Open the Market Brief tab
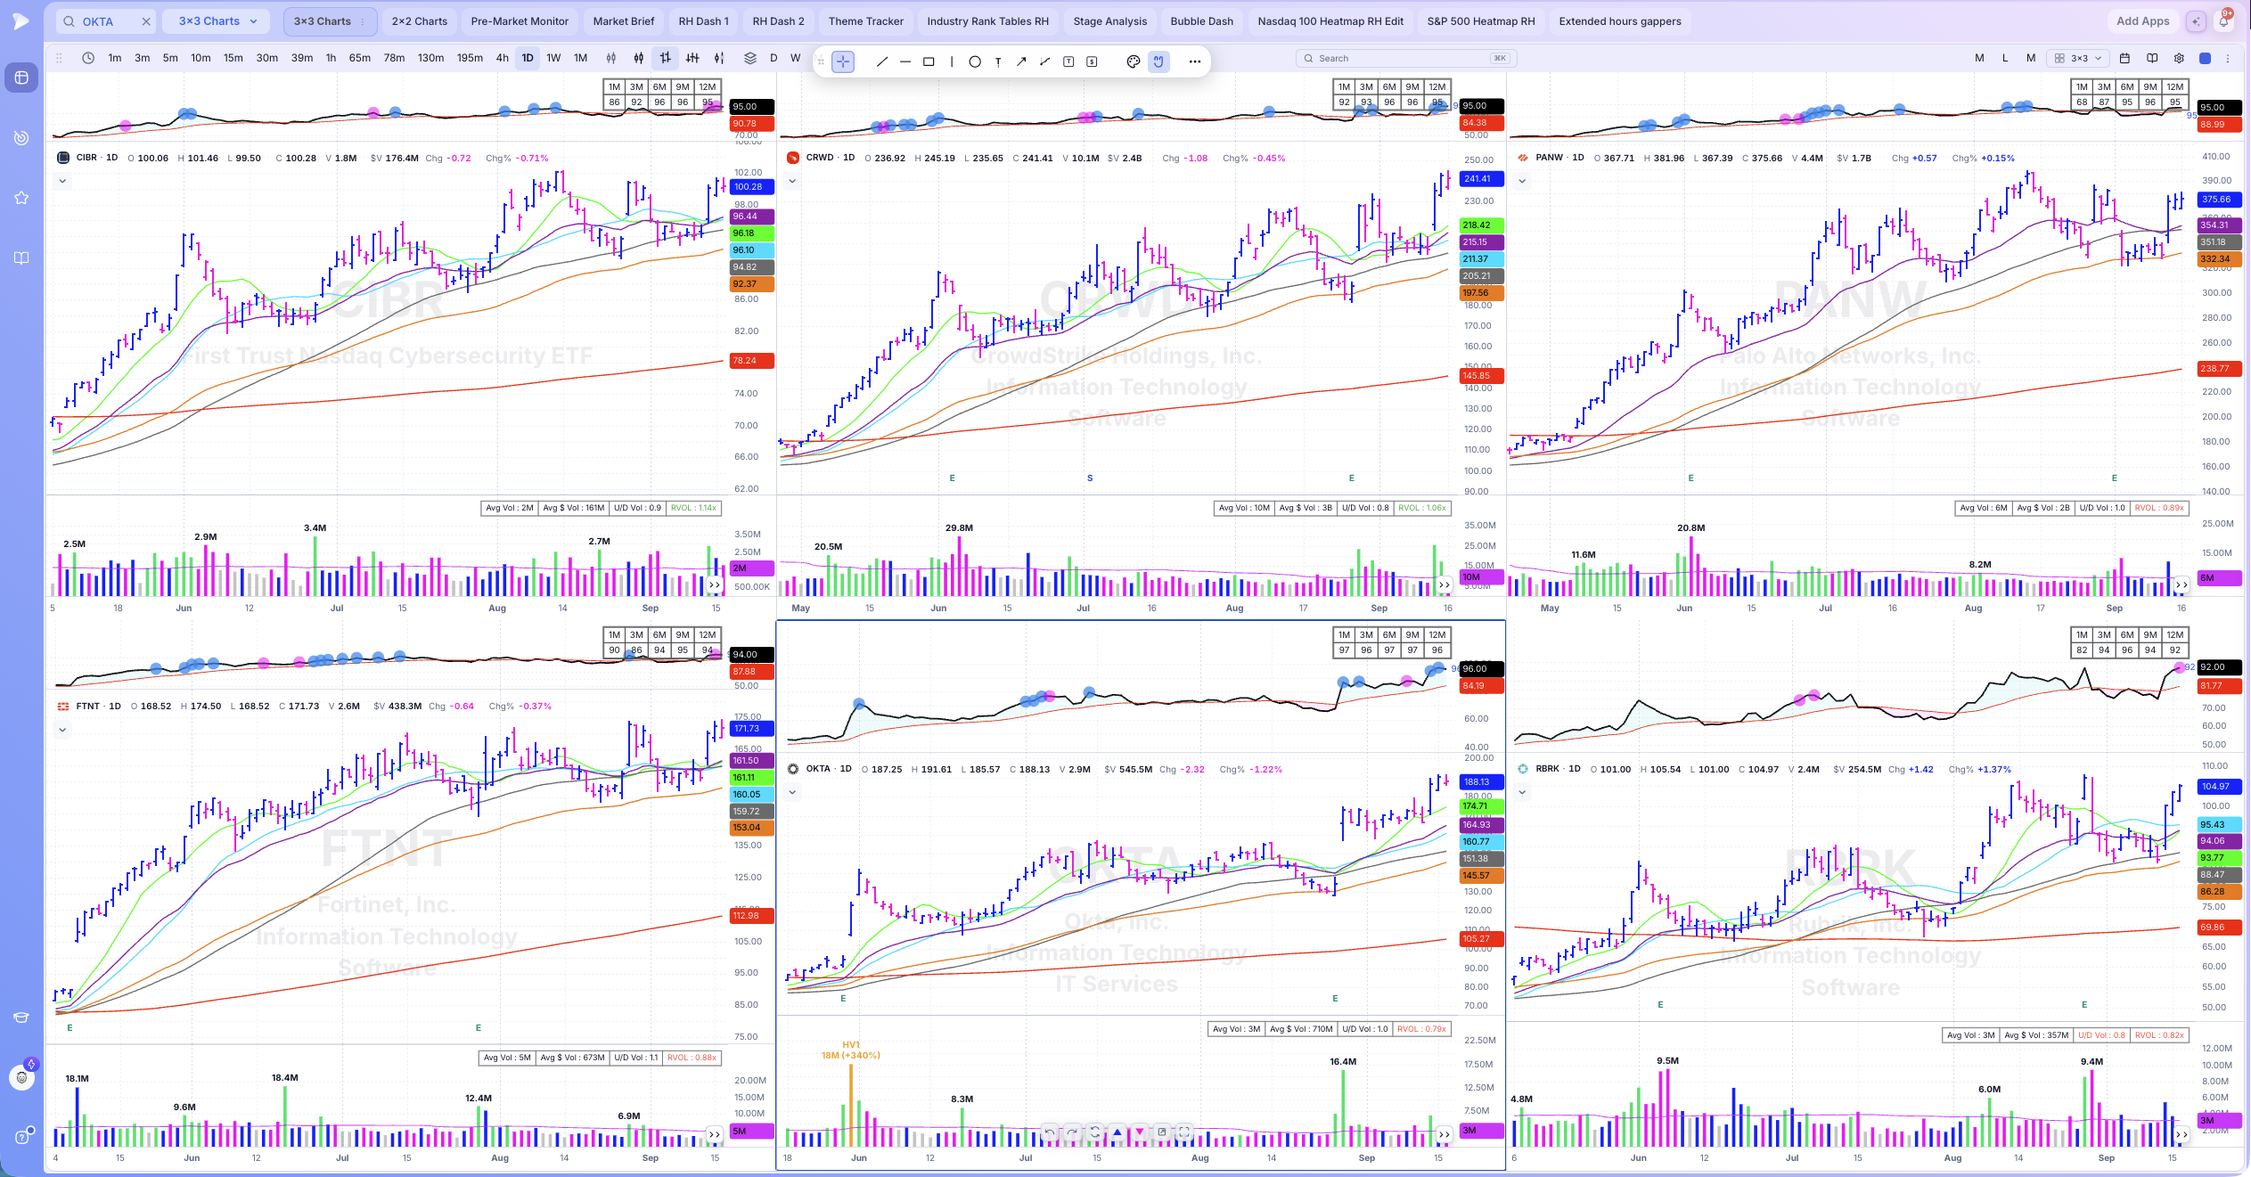 coord(624,21)
